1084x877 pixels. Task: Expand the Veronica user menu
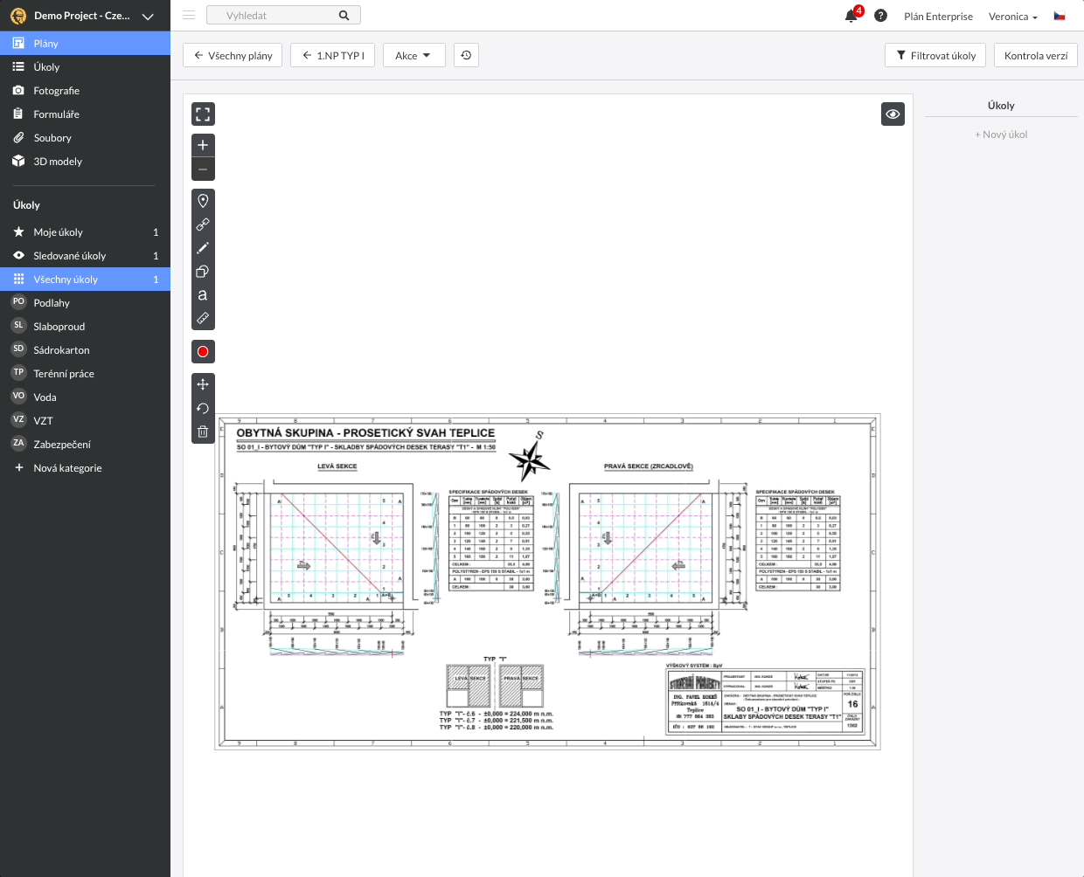click(x=1012, y=16)
